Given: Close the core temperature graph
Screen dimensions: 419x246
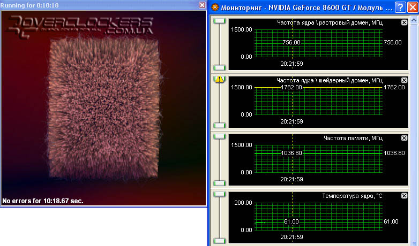Looking at the screenshot, I should [404, 196].
